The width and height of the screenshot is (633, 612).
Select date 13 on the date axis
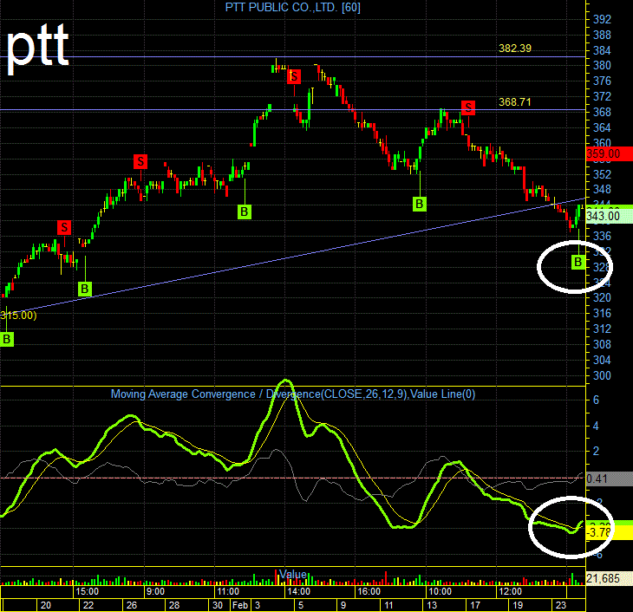(x=432, y=606)
